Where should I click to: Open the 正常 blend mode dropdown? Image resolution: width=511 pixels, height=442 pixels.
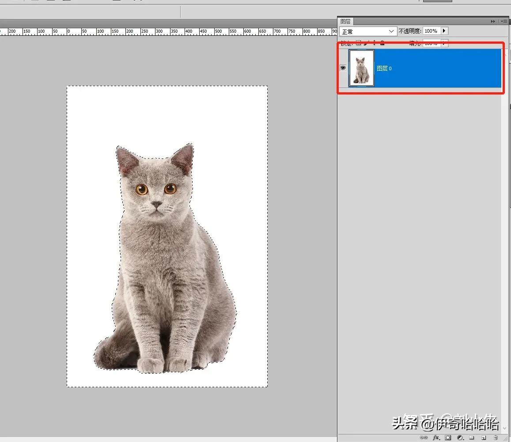368,31
